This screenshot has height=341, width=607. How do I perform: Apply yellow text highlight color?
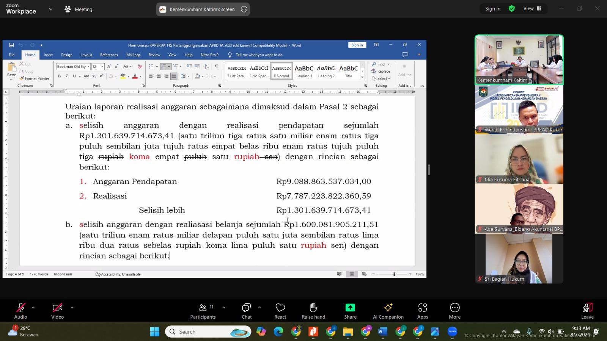tap(123, 76)
